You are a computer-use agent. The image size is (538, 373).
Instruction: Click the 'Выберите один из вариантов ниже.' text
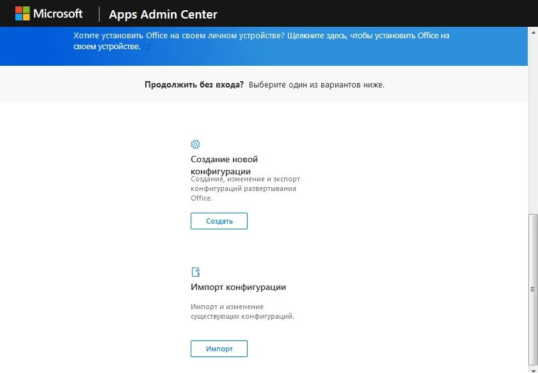[317, 84]
